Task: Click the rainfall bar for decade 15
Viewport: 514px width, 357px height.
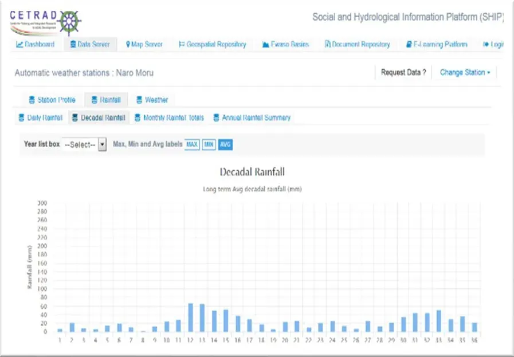Action: tap(226, 321)
